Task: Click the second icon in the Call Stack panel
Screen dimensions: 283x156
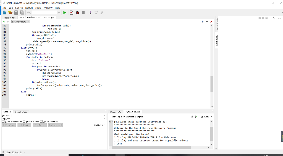Action: point(263,18)
